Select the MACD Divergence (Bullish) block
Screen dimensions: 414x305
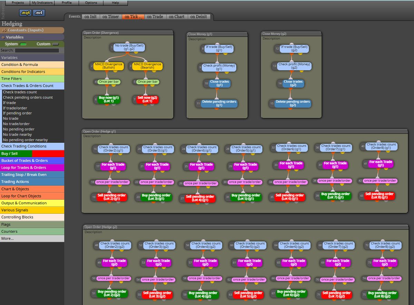point(109,66)
